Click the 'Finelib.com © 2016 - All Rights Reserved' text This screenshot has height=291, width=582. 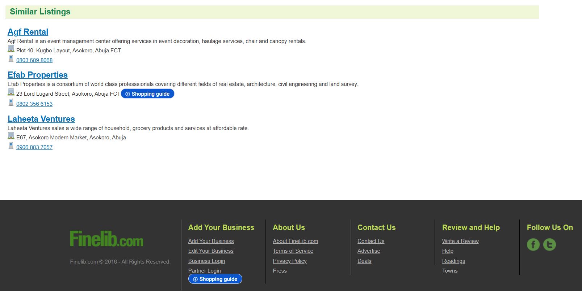(x=120, y=262)
